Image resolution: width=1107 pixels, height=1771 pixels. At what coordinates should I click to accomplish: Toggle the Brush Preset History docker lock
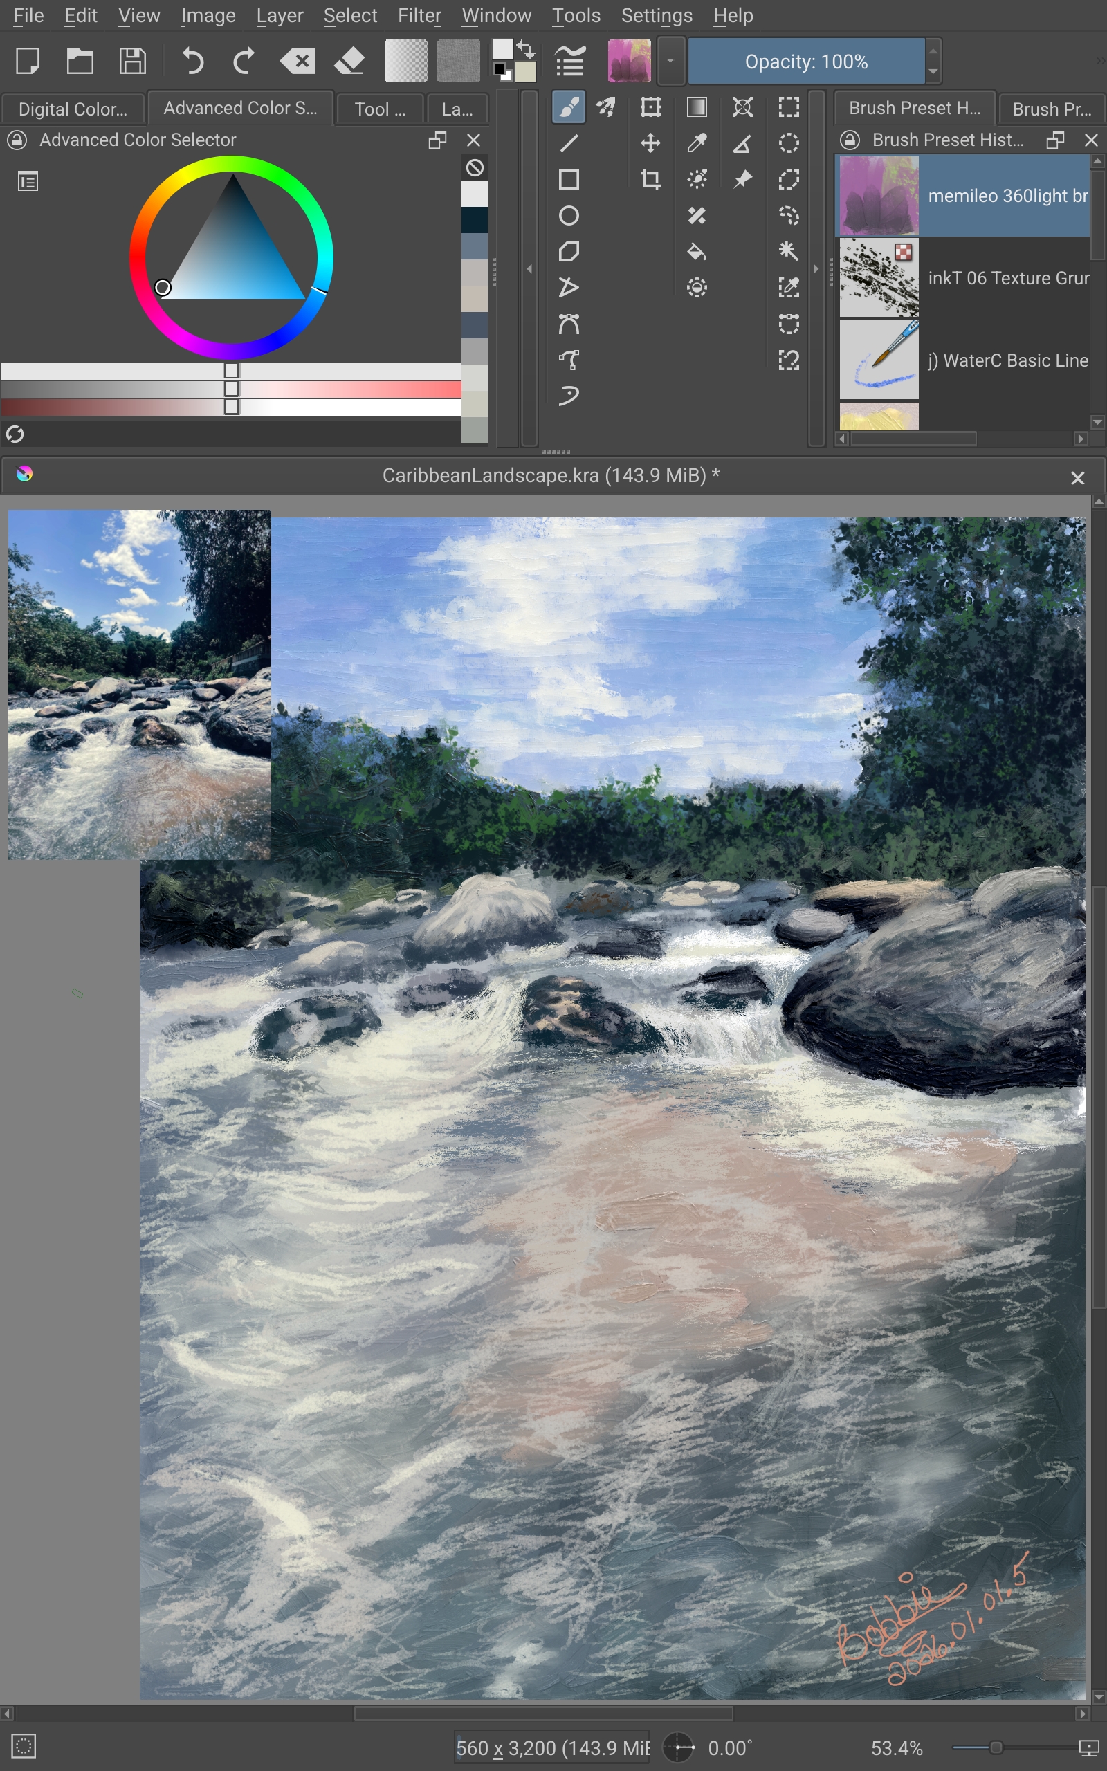(x=850, y=140)
